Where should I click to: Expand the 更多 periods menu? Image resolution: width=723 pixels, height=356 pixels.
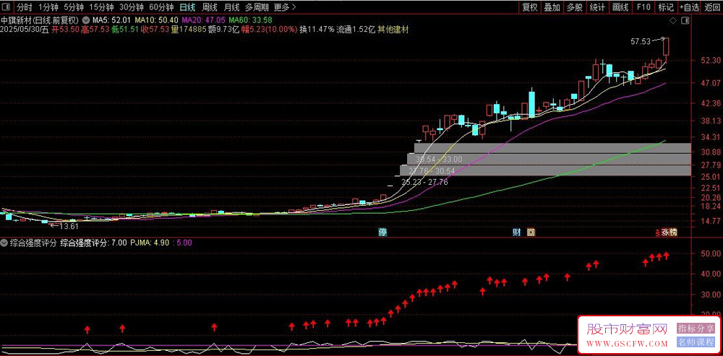coord(284,7)
